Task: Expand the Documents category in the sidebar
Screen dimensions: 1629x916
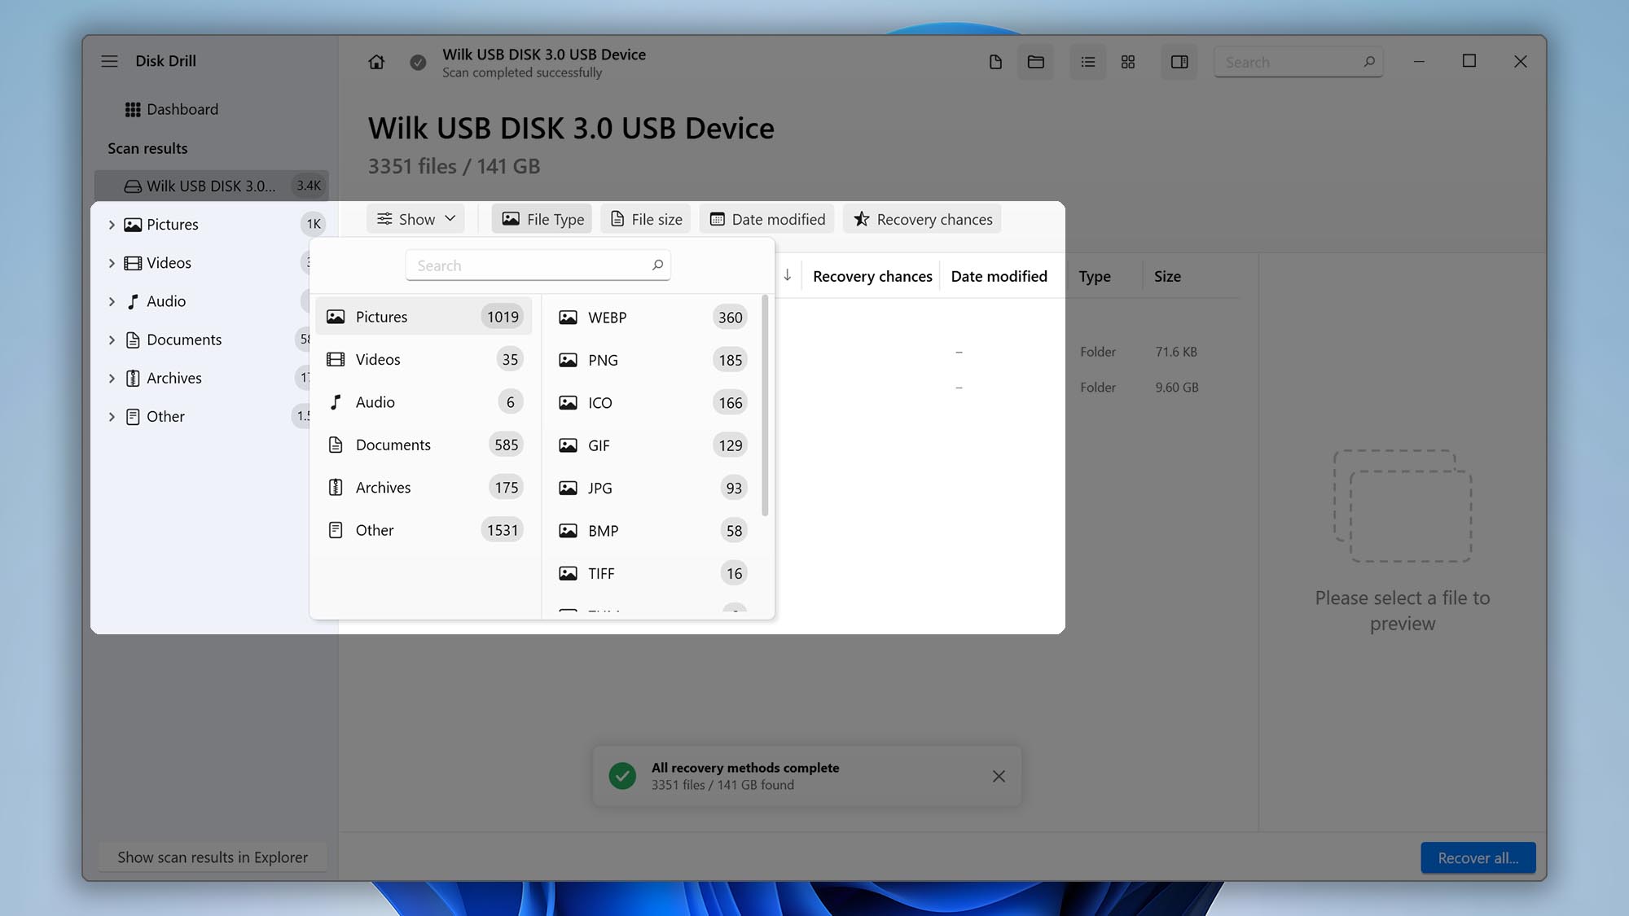Action: point(112,340)
